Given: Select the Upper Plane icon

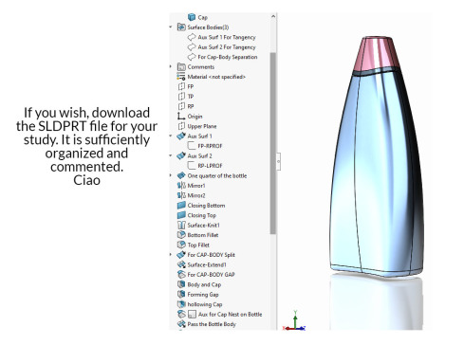Looking at the screenshot, I should coord(181,126).
